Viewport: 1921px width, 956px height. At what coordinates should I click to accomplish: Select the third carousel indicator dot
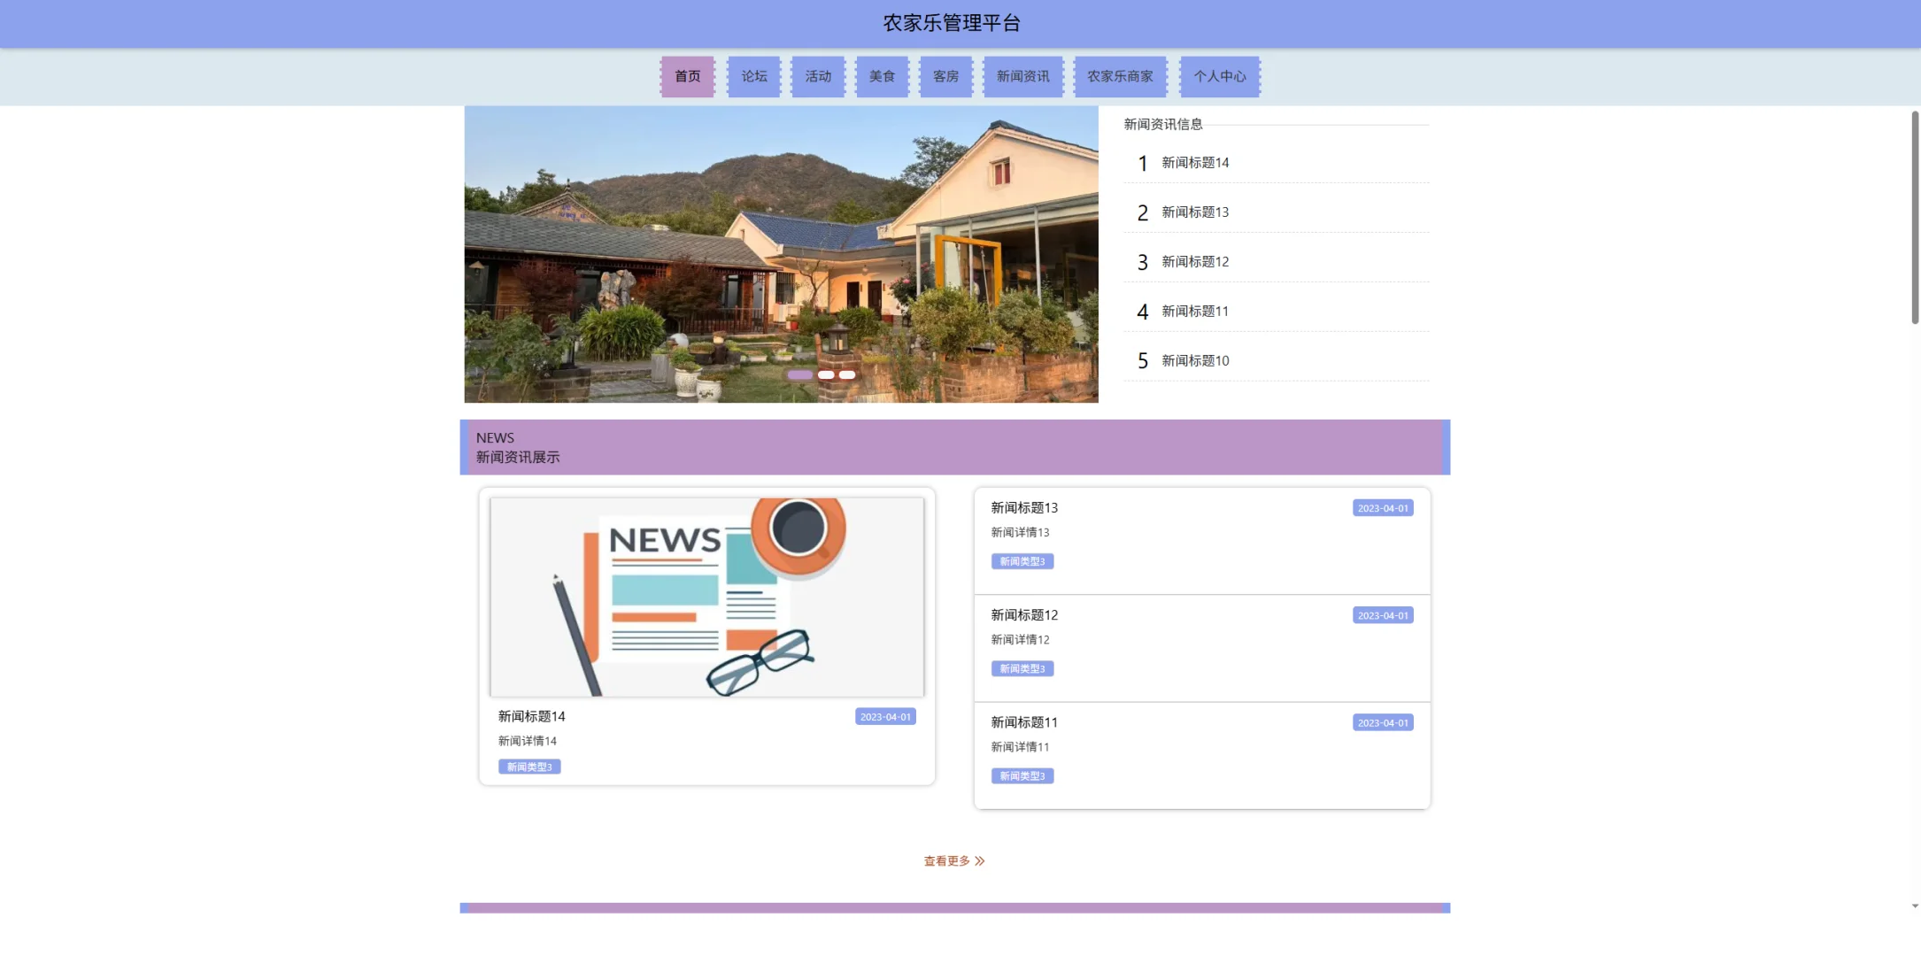pyautogui.click(x=847, y=374)
